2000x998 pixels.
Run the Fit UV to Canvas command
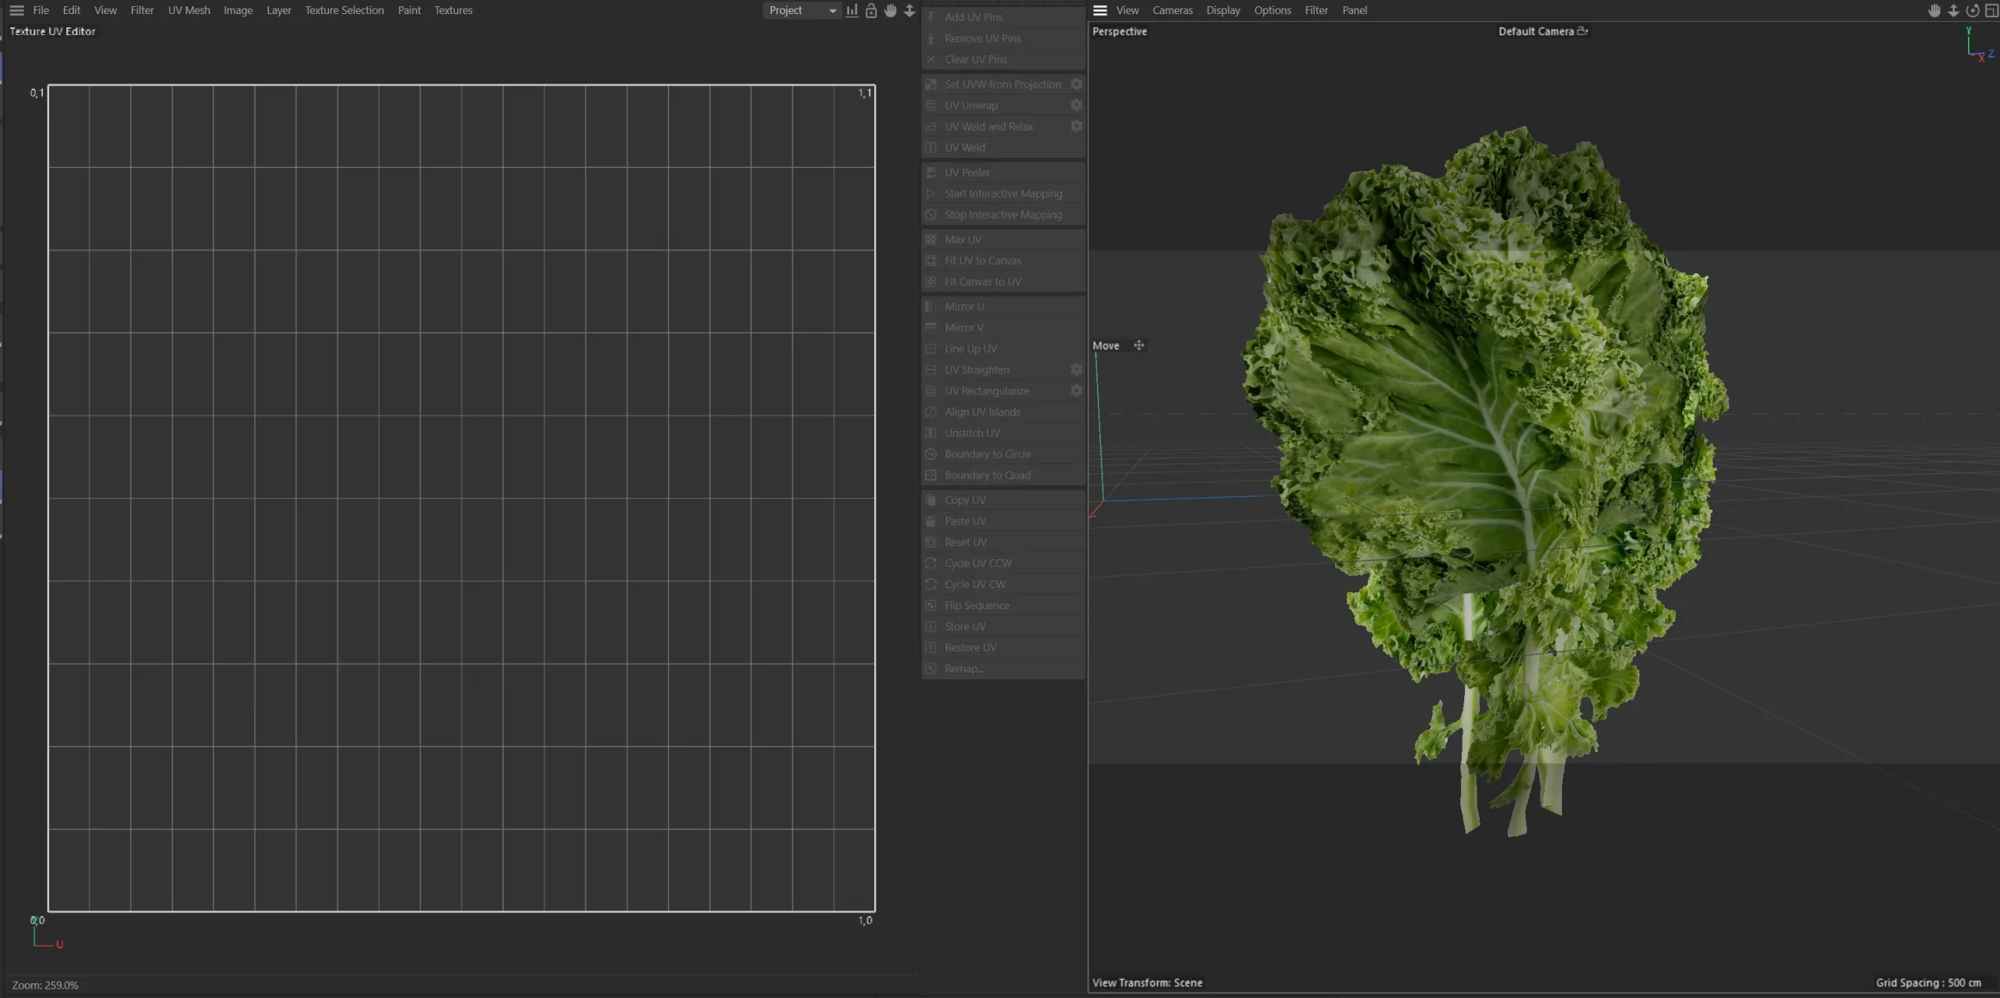coord(982,260)
